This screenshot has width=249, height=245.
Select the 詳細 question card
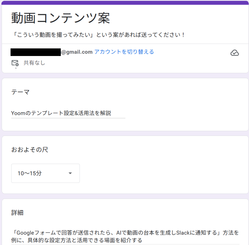click(x=124, y=225)
